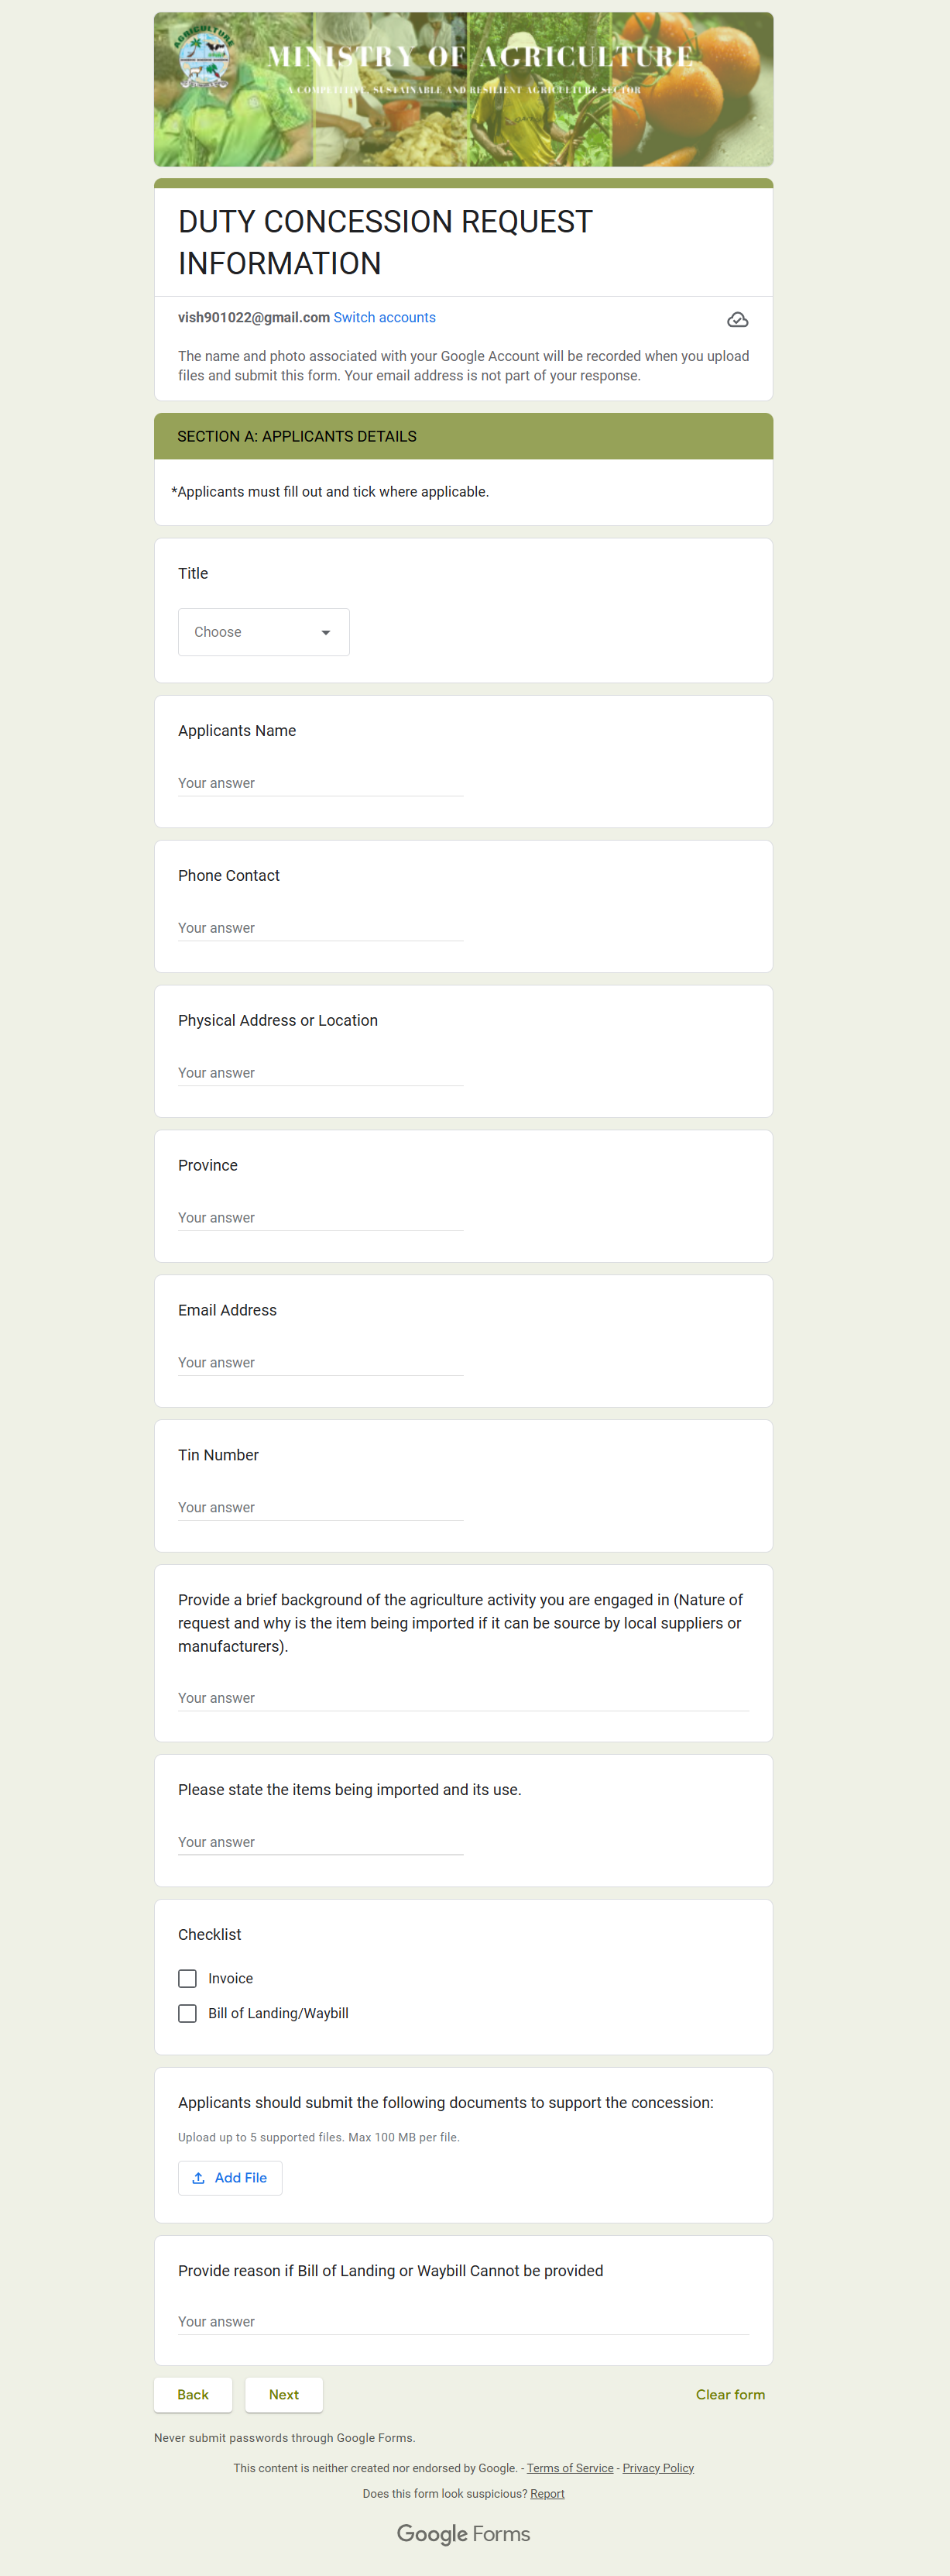Click the Tin Number answer field
Viewport: 950px width, 2576px height.
[321, 1507]
